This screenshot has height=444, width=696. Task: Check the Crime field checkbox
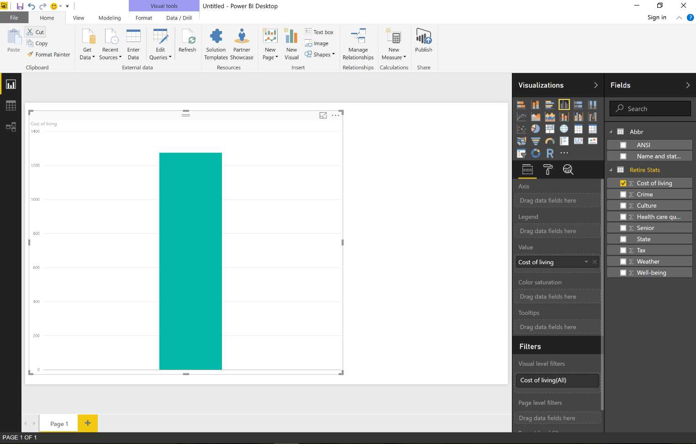click(623, 194)
